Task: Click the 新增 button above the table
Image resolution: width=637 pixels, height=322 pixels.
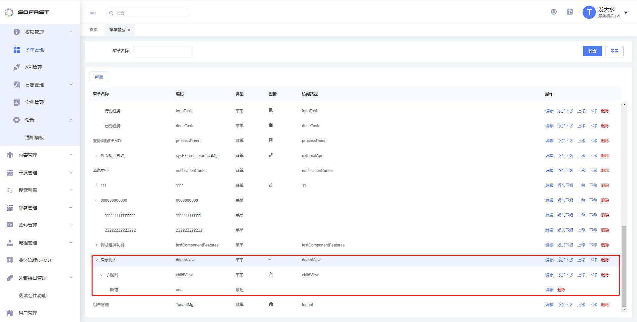Action: coord(99,77)
